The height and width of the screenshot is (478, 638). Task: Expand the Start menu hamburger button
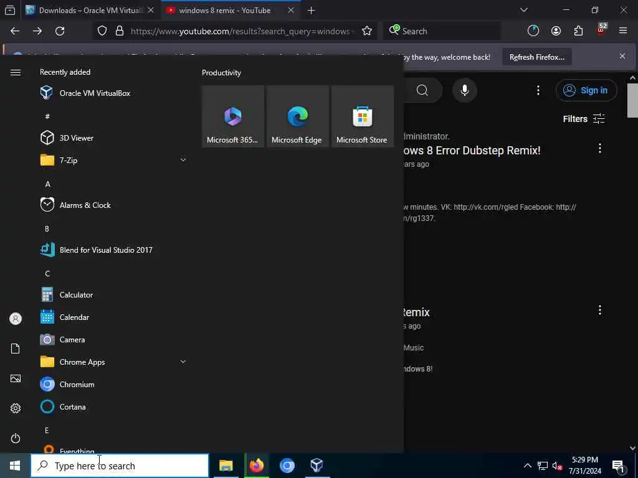coord(16,72)
